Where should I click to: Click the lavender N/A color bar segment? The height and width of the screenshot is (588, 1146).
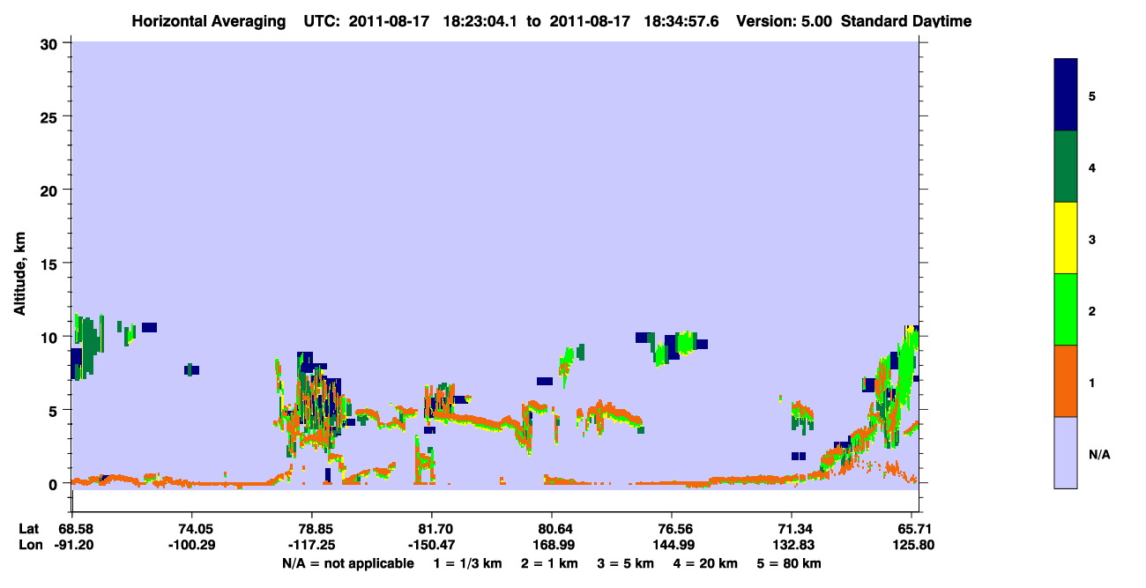[x=1066, y=452]
